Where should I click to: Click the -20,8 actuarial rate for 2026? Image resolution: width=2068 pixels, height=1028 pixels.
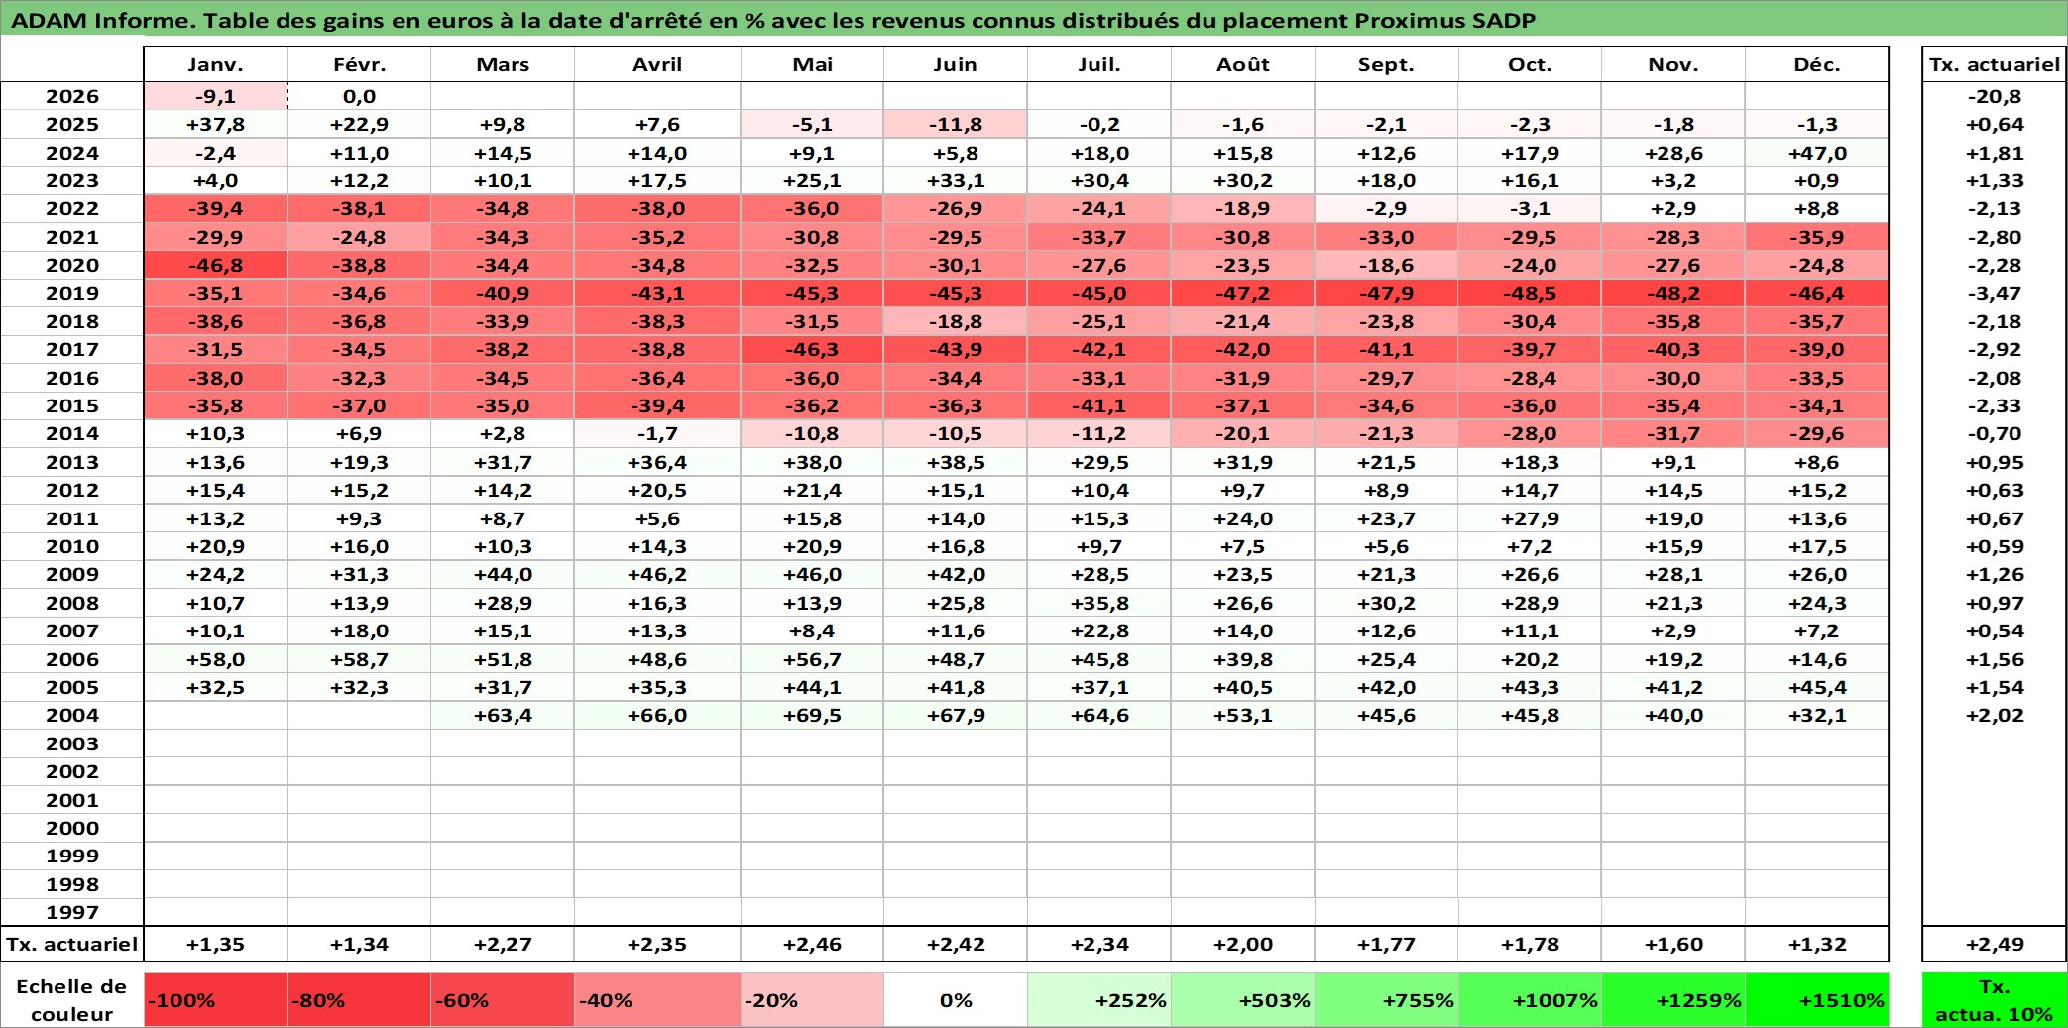click(1995, 96)
